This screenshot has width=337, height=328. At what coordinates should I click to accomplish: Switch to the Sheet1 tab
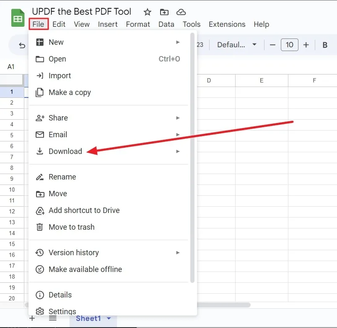[88, 318]
